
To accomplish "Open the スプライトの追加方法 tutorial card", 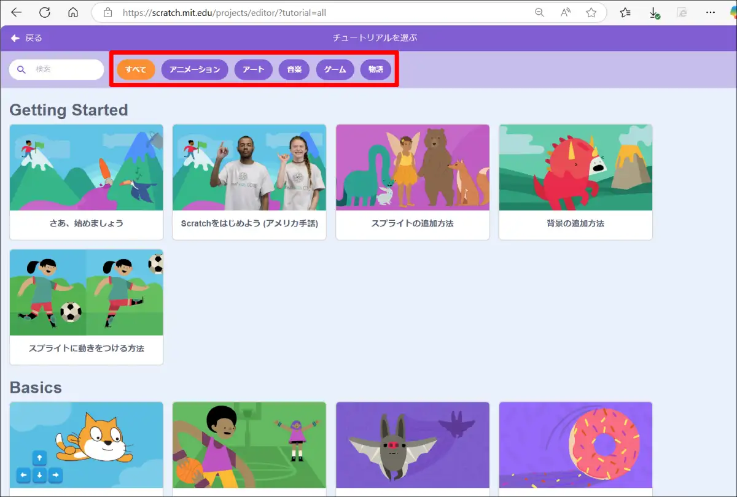I will pos(413,182).
